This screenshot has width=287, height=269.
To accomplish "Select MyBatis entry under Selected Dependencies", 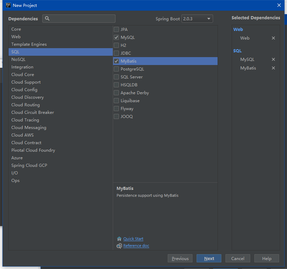I will [248, 68].
